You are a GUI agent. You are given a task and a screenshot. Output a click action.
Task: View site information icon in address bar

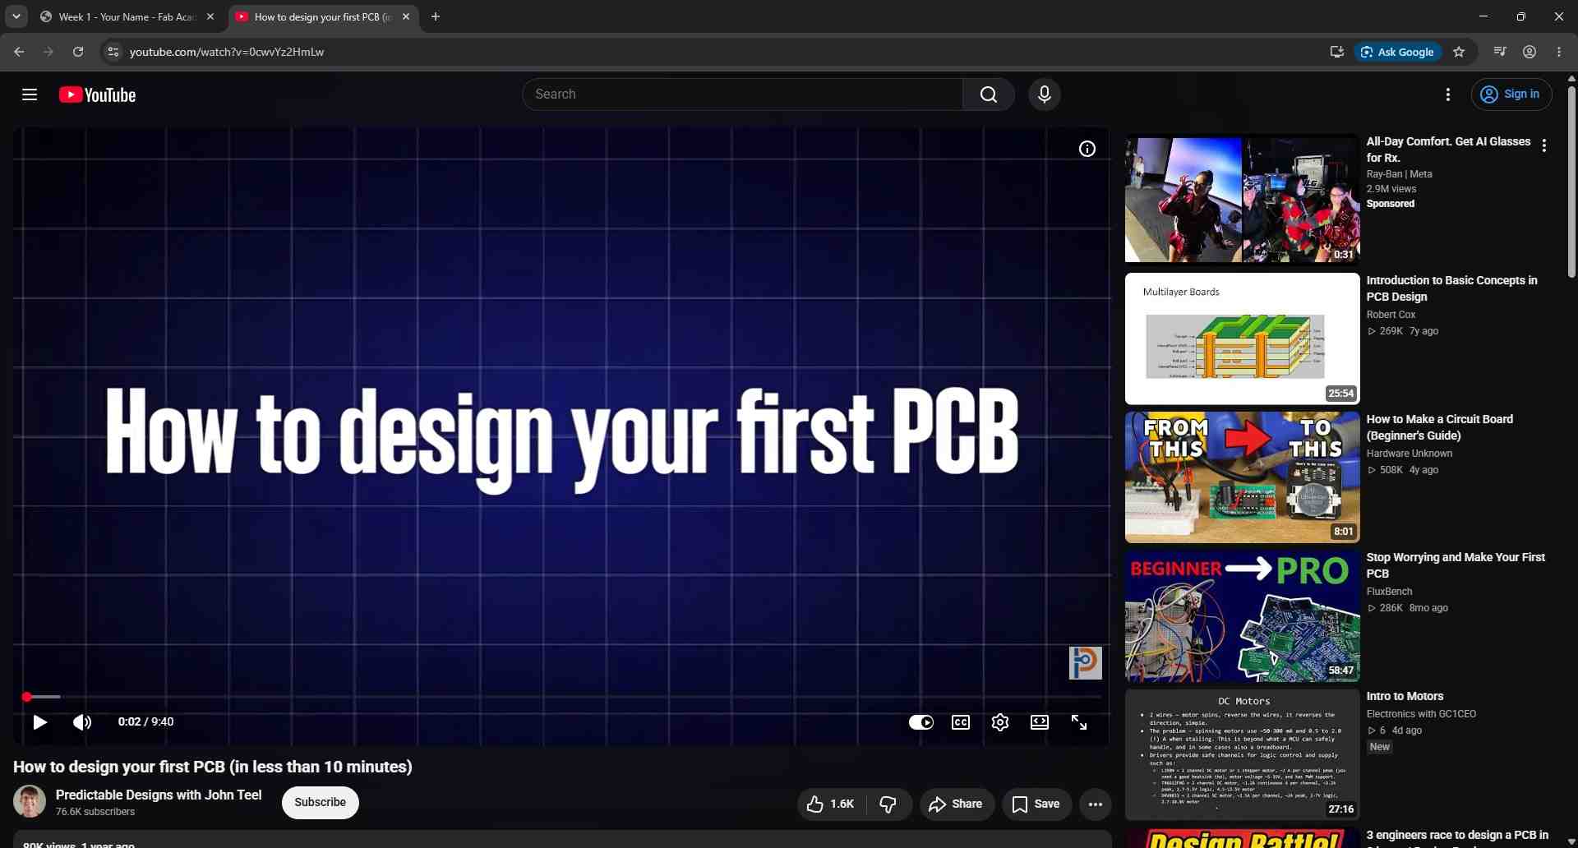pyautogui.click(x=113, y=52)
